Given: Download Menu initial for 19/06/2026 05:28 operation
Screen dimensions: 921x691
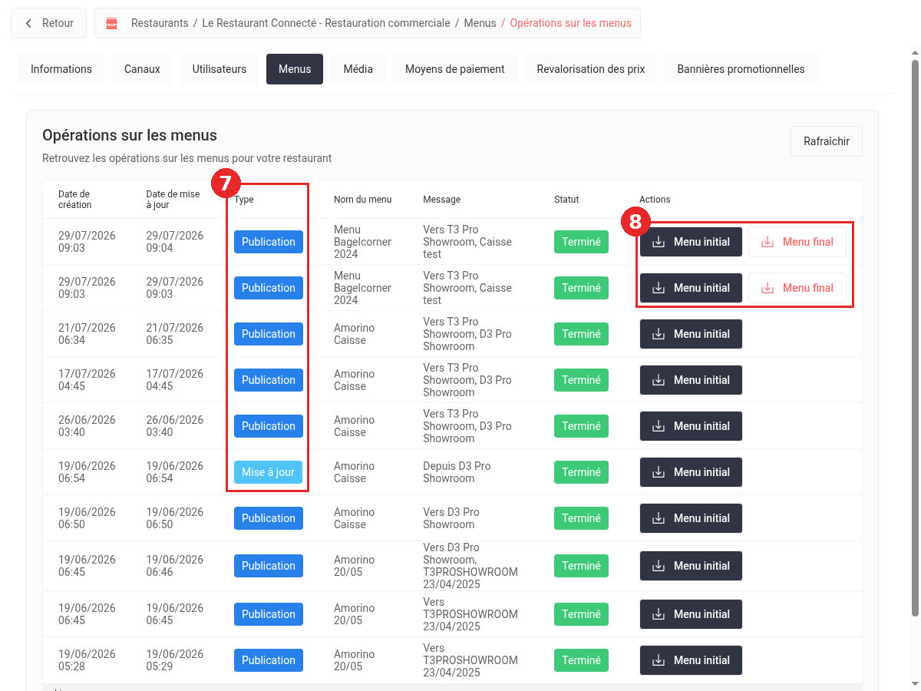Looking at the screenshot, I should tap(691, 660).
